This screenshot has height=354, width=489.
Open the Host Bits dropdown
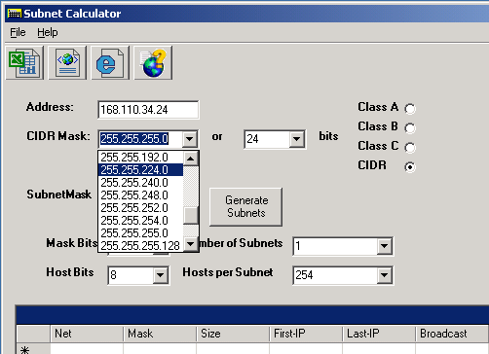(x=160, y=275)
